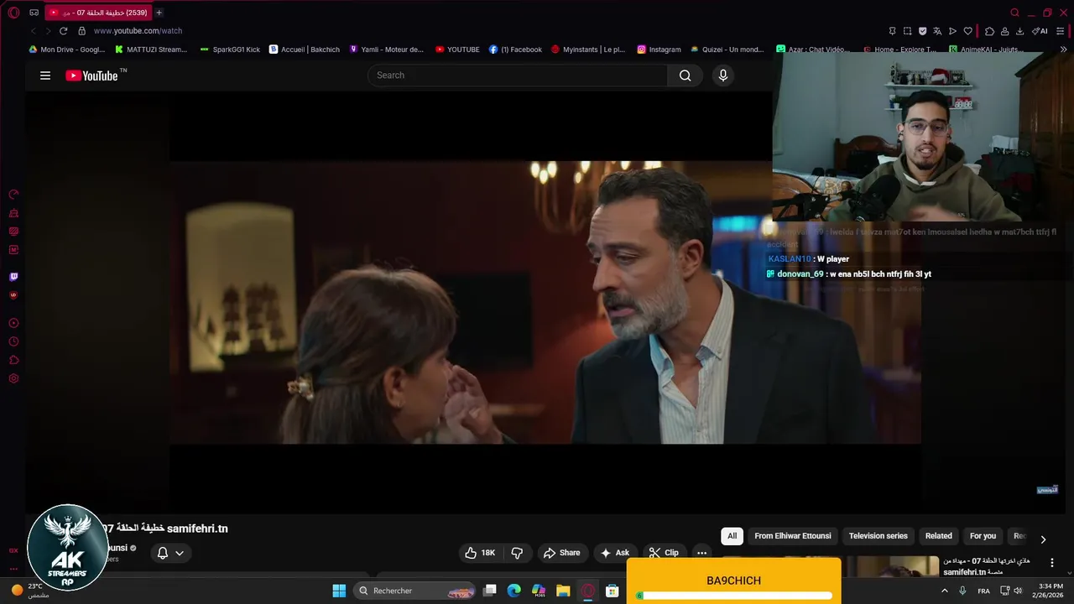The height and width of the screenshot is (604, 1074).
Task: Like the video with 18K thumbs up
Action: 480,553
